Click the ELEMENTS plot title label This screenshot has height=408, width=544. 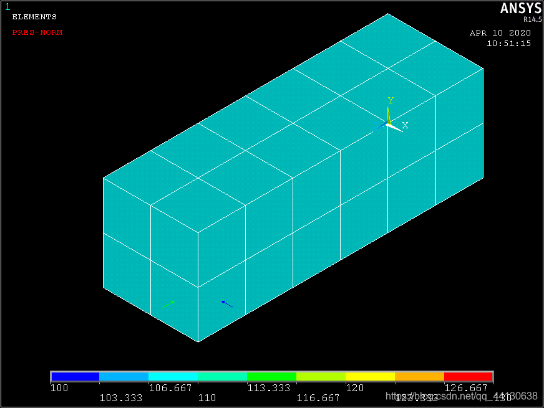click(34, 17)
